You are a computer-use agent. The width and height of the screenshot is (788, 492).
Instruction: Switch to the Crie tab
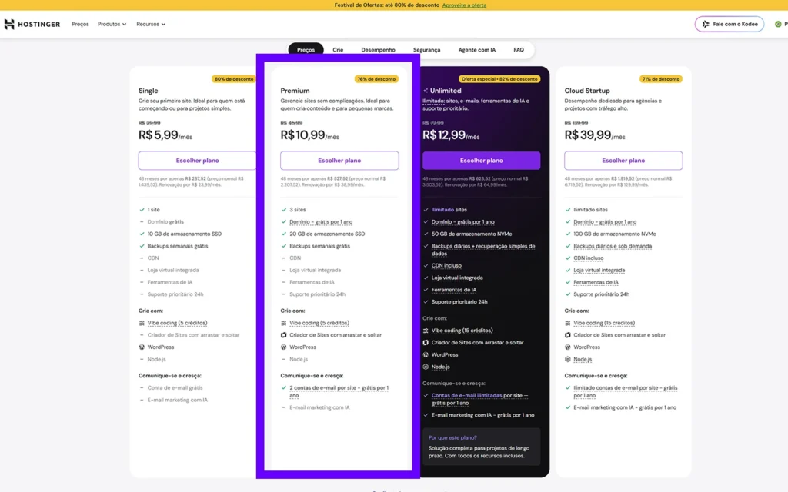338,50
